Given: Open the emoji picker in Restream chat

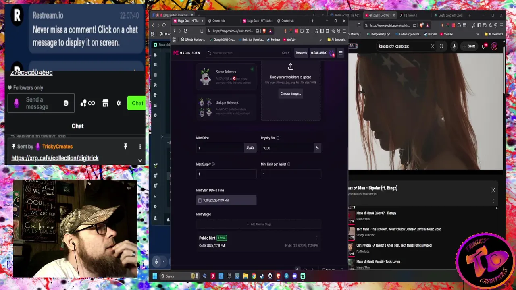Looking at the screenshot, I should (x=66, y=103).
